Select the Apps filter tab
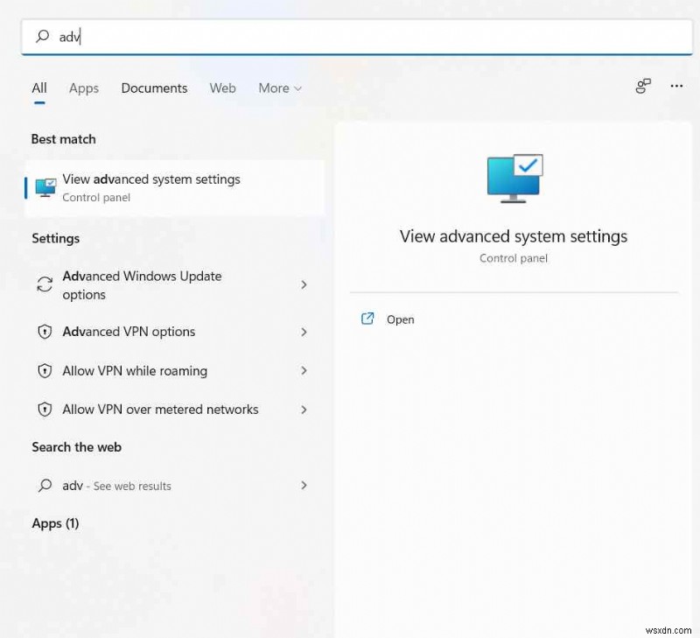This screenshot has height=638, width=700. (x=83, y=88)
